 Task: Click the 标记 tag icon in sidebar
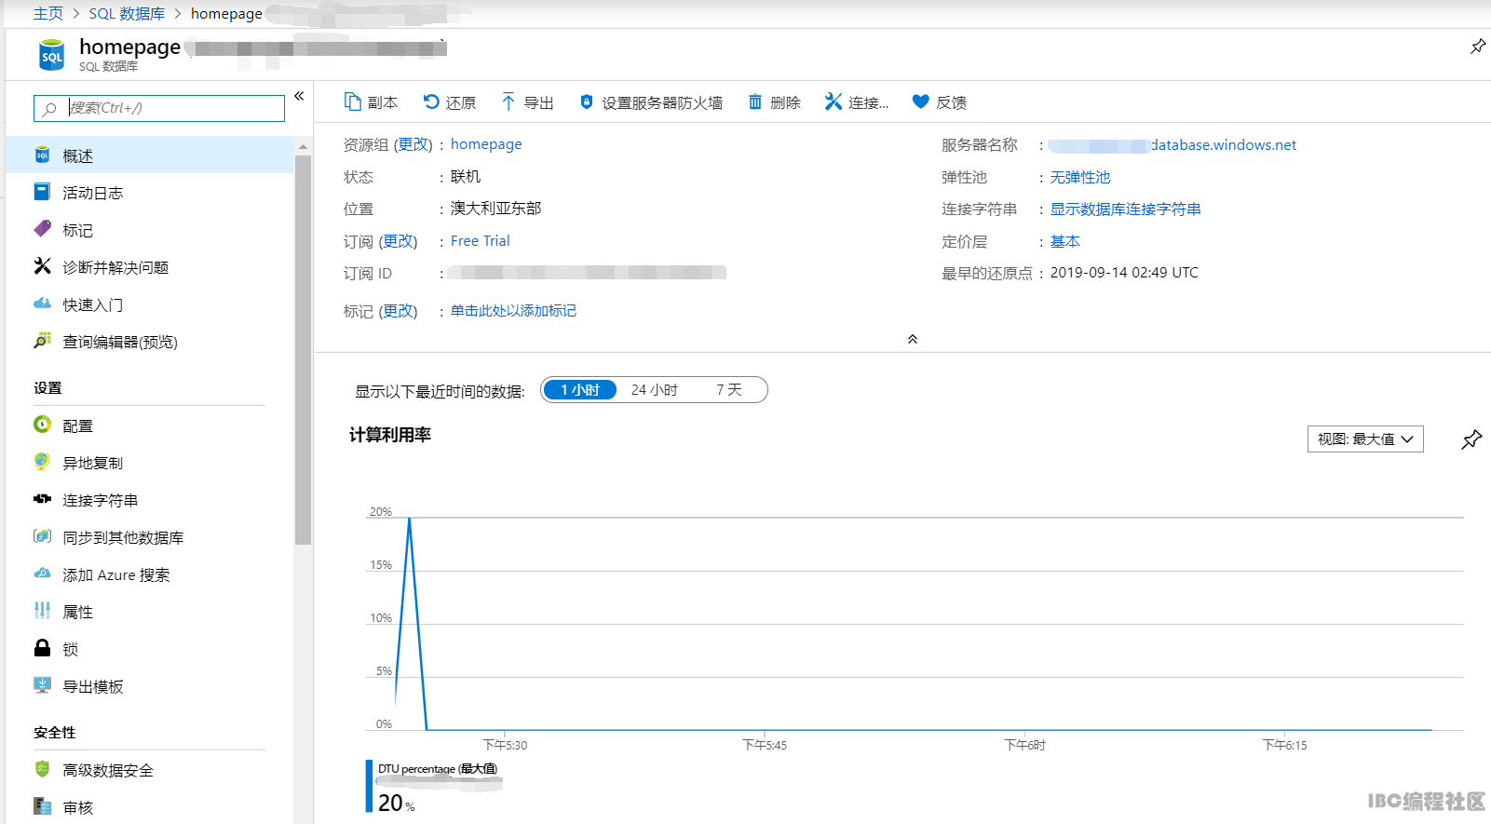pyautogui.click(x=42, y=229)
